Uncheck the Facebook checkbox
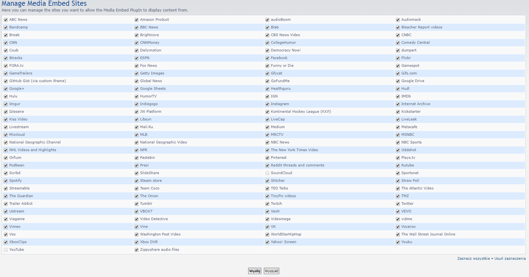Image resolution: width=529 pixels, height=277 pixels. [x=267, y=58]
